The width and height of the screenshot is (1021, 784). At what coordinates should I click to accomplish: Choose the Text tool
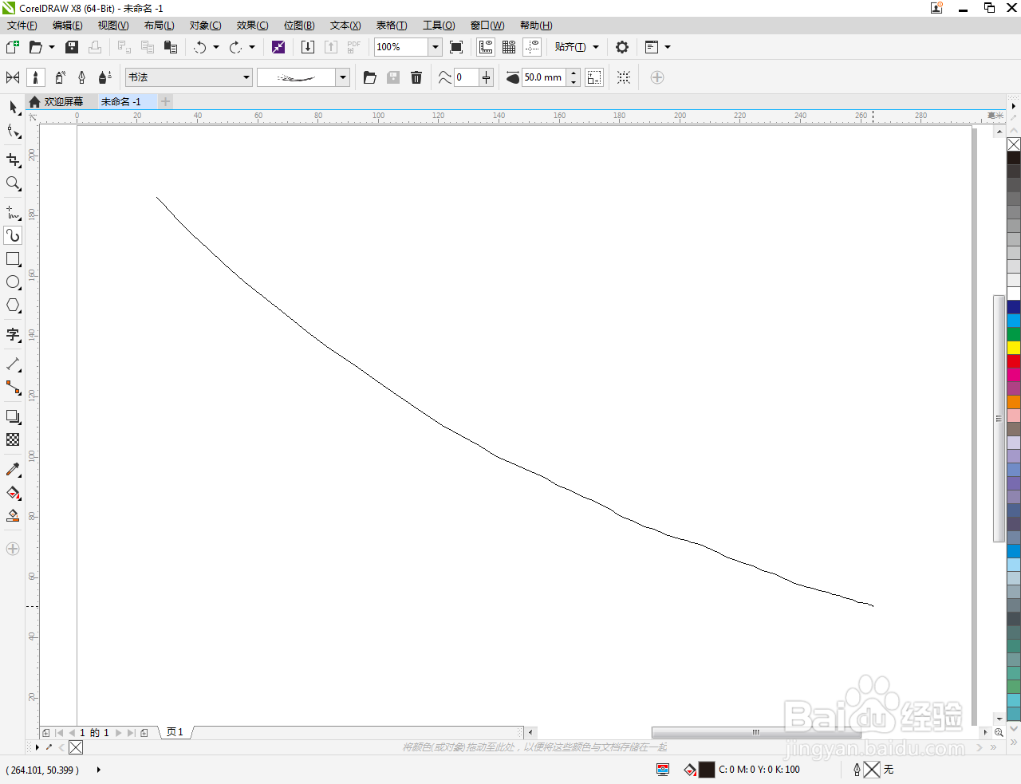[13, 334]
